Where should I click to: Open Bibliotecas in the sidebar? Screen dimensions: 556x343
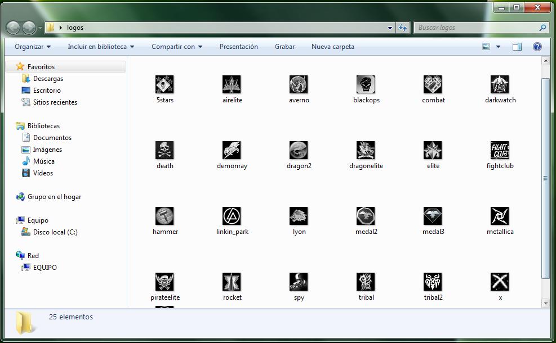click(x=43, y=125)
